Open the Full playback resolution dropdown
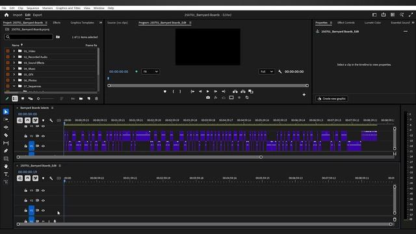The width and height of the screenshot is (416, 234). click(x=266, y=71)
